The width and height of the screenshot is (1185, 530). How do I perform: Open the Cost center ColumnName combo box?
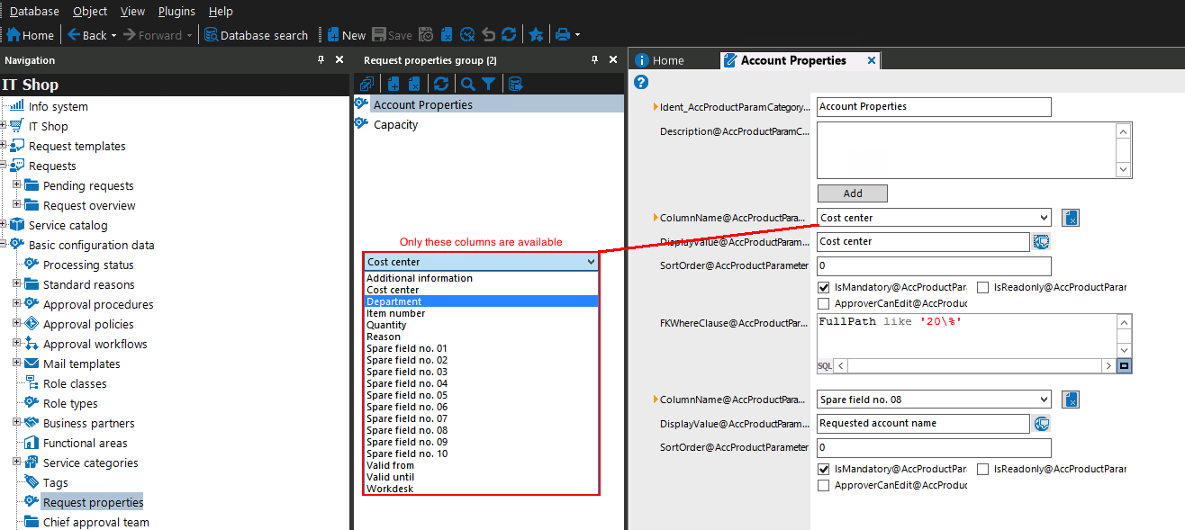coord(934,218)
